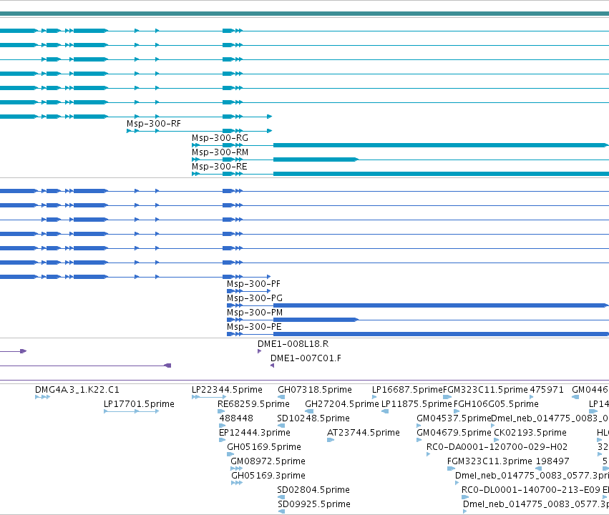Select the Msp-300-PF protein label
This screenshot has width=609, height=515.
point(253,284)
